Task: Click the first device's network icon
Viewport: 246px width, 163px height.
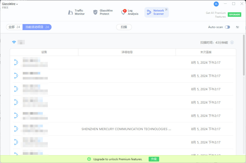Action: [16, 62]
